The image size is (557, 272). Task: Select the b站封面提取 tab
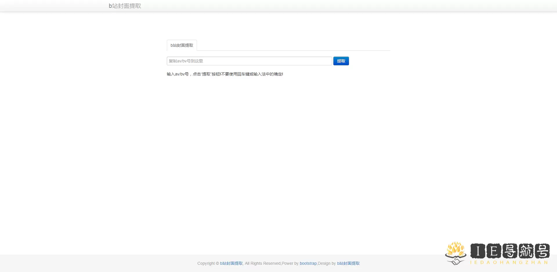(182, 45)
